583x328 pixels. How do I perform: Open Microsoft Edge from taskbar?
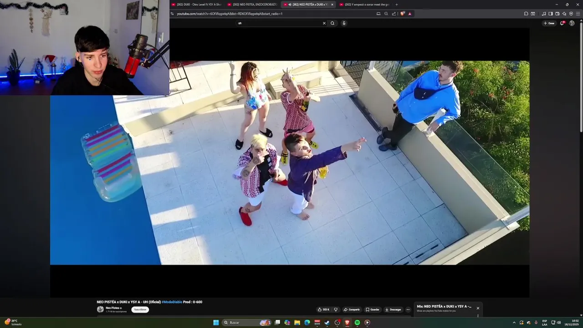pyautogui.click(x=307, y=323)
